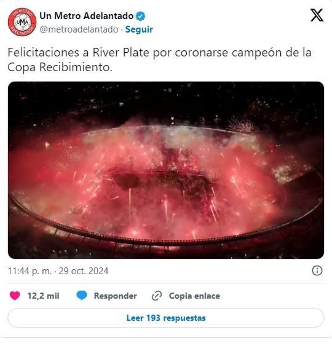Click the tweet text about River Plate
Image resolution: width=332 pixels, height=349 pixels.
coord(159,59)
